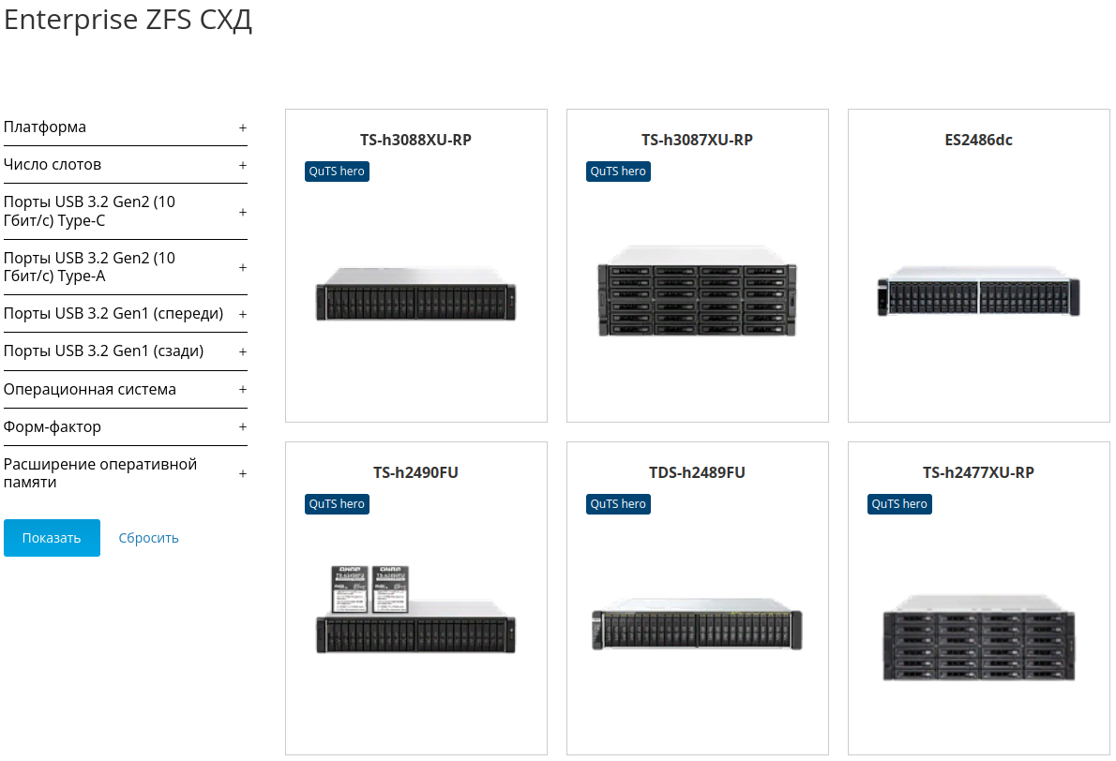Image resolution: width=1116 pixels, height=761 pixels.
Task: Open the TS-h3088XU-RP product title
Action: coord(415,141)
